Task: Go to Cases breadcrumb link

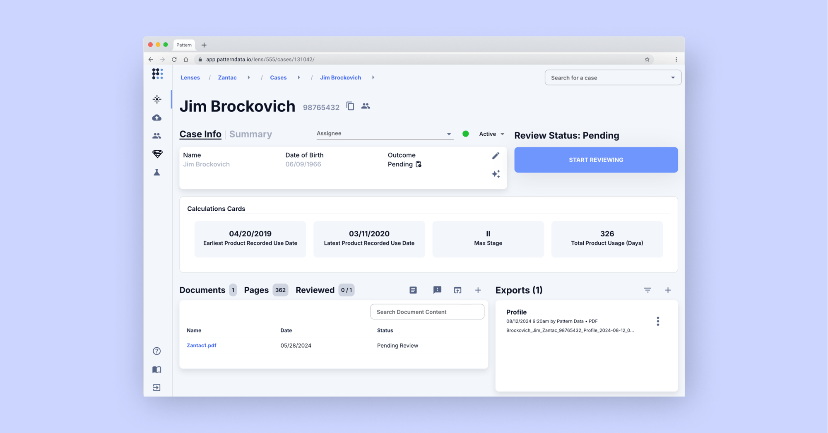Action: 278,77
